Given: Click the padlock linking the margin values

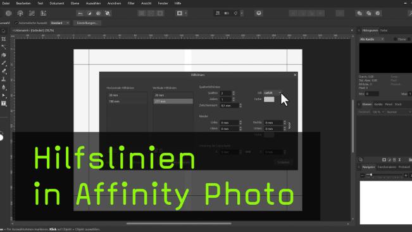Looking at the screenshot, I should coord(290,126).
